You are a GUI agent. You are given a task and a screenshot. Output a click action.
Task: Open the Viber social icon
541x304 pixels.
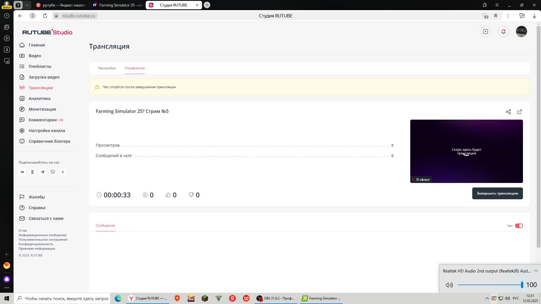tap(53, 172)
